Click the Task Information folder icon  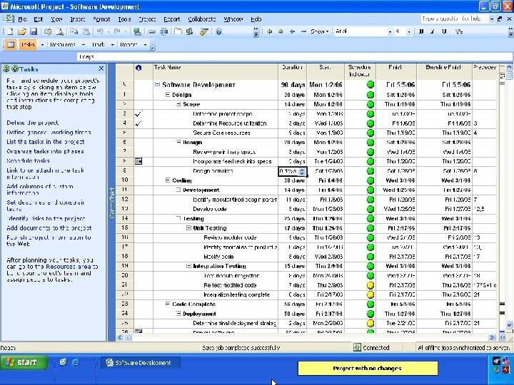178,32
